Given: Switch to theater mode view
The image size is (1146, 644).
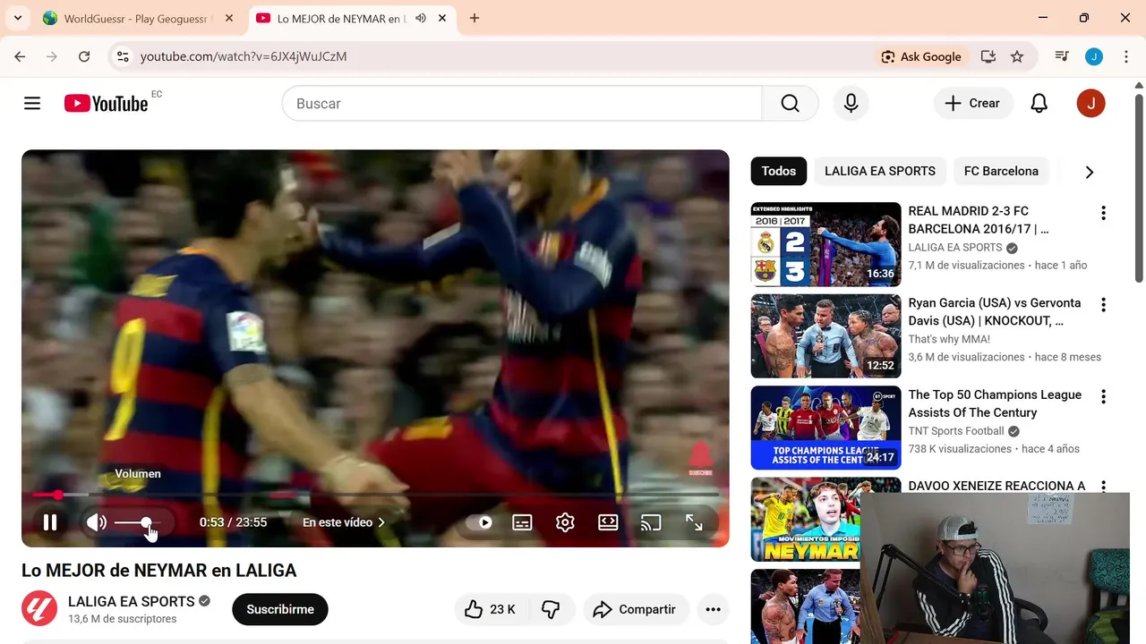Looking at the screenshot, I should [x=608, y=522].
